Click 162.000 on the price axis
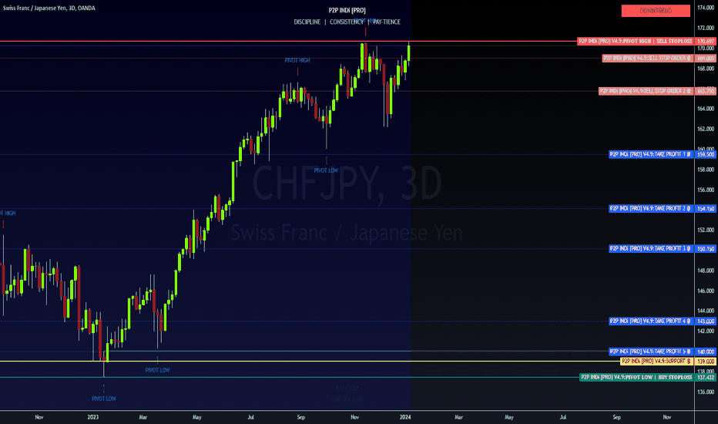 tap(706, 129)
